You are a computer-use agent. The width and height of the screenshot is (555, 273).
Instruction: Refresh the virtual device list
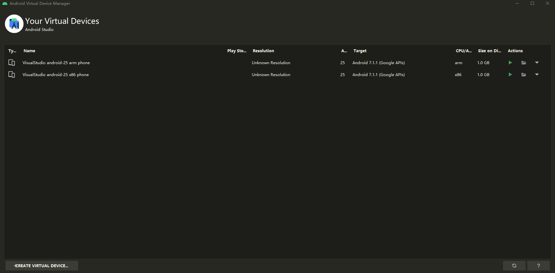(514, 266)
